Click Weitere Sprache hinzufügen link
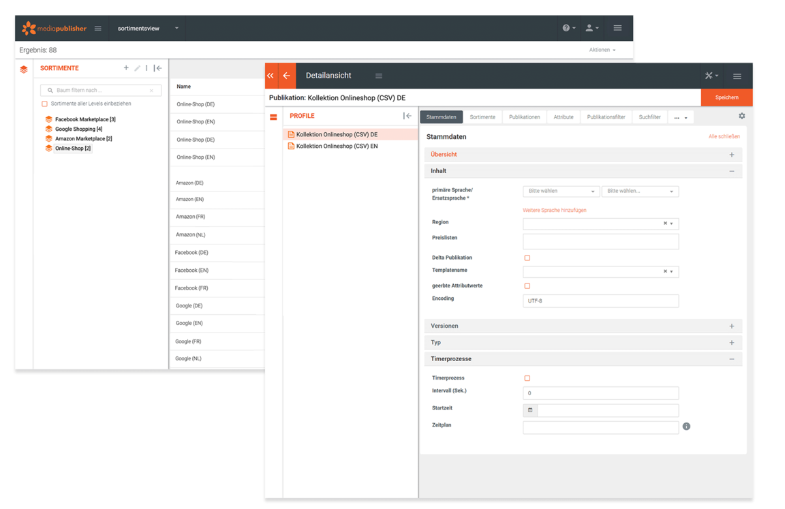The image size is (785, 509). point(554,211)
